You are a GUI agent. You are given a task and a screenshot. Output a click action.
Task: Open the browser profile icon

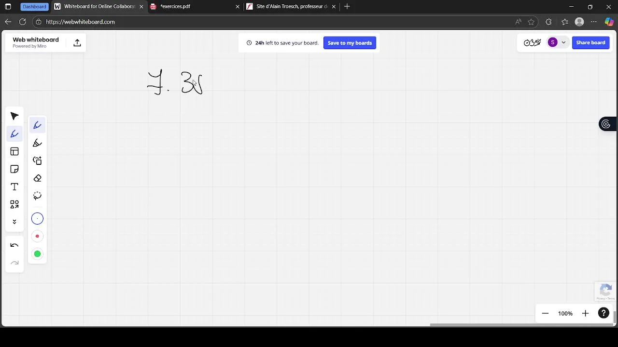(x=580, y=22)
